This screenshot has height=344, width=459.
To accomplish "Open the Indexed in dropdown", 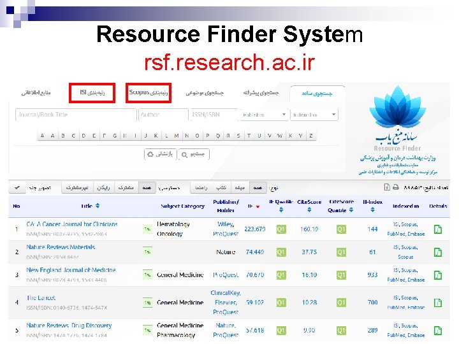I will pos(314,115).
